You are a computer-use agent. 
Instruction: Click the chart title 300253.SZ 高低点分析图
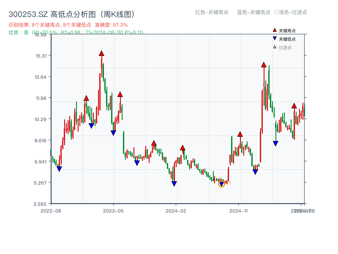[x=72, y=14]
